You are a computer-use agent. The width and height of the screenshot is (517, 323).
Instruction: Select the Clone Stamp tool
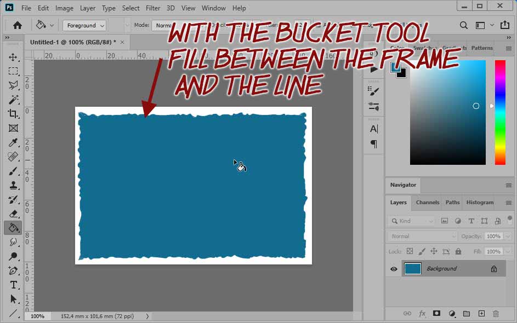pyautogui.click(x=13, y=185)
